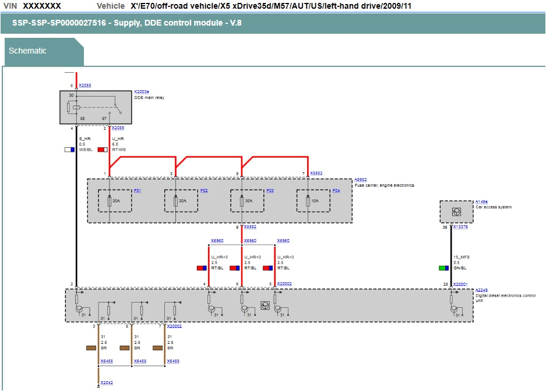Screen dimensions: 546x391
Task: Click the fan symbol inside the DDE control unit
Action: 265,307
